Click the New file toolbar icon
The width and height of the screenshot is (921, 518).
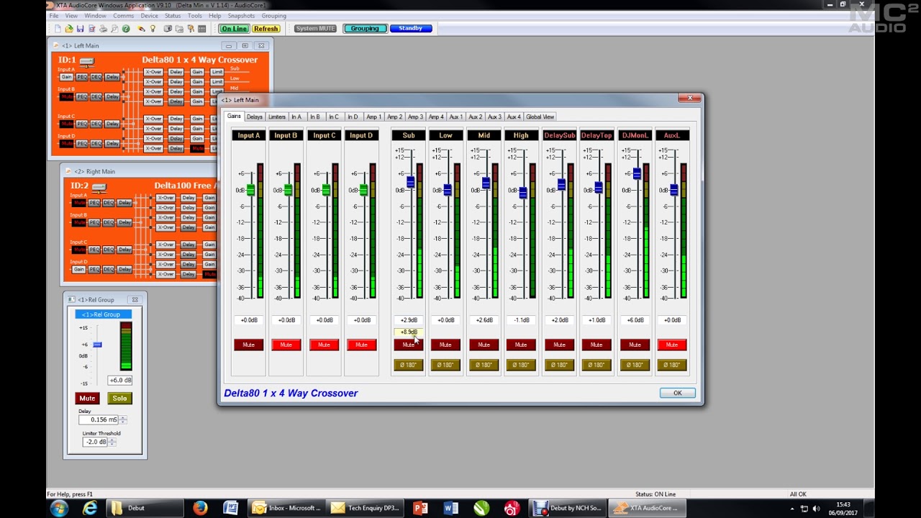(x=58, y=29)
